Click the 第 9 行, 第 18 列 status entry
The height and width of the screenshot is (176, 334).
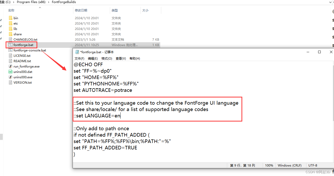243,165
